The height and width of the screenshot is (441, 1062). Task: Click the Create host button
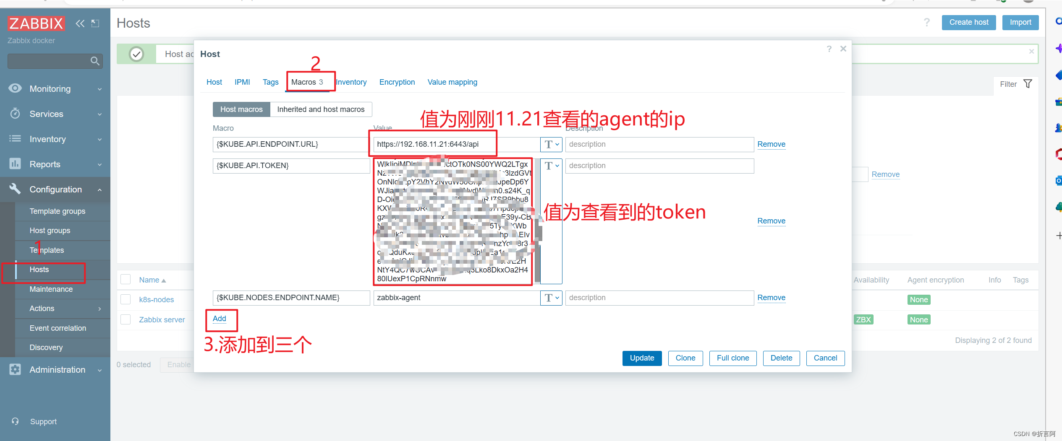pos(969,22)
